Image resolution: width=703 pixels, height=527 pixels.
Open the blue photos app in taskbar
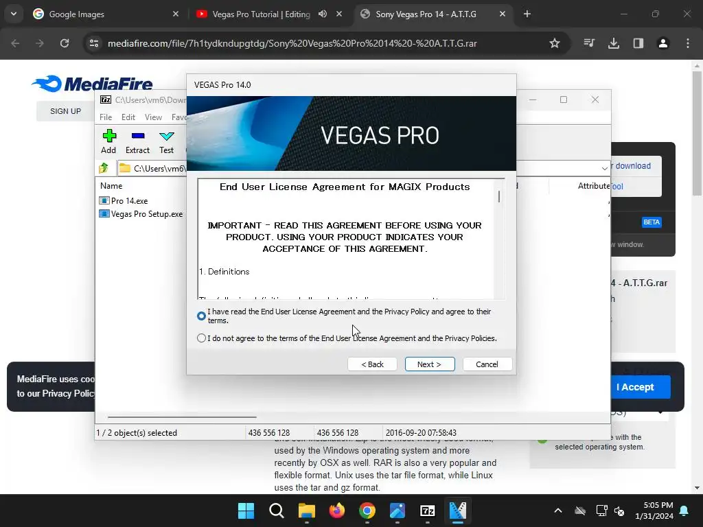coord(397,511)
